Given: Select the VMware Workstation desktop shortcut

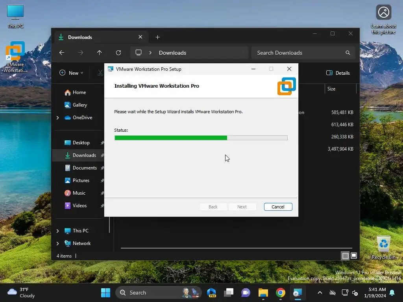Looking at the screenshot, I should pyautogui.click(x=15, y=57).
